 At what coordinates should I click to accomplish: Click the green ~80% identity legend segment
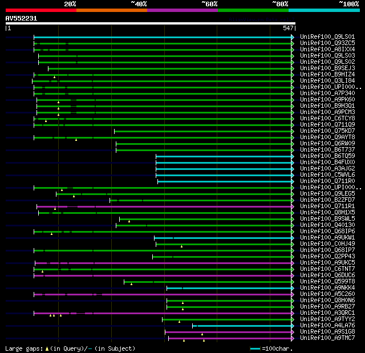[253, 10]
